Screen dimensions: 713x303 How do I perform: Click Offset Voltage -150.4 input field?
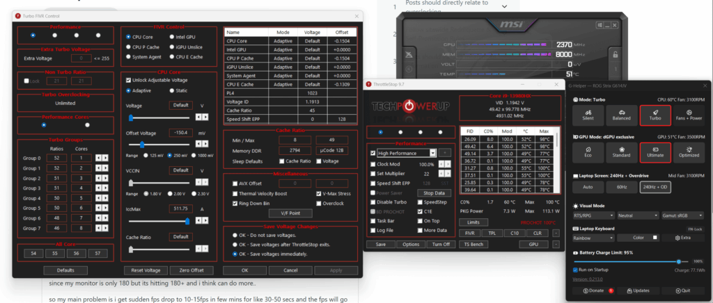click(180, 133)
